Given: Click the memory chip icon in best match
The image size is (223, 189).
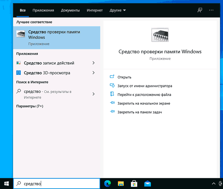Looking at the screenshot, I should (21, 34).
